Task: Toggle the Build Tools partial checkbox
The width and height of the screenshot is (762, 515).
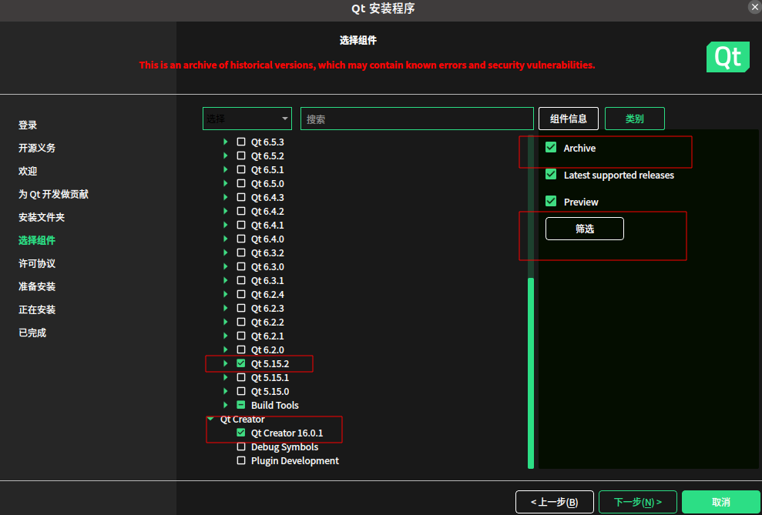Action: [240, 404]
